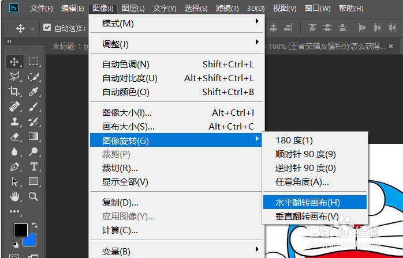Open the 窗口(W) menu
This screenshot has width=403, height=258.
click(318, 8)
